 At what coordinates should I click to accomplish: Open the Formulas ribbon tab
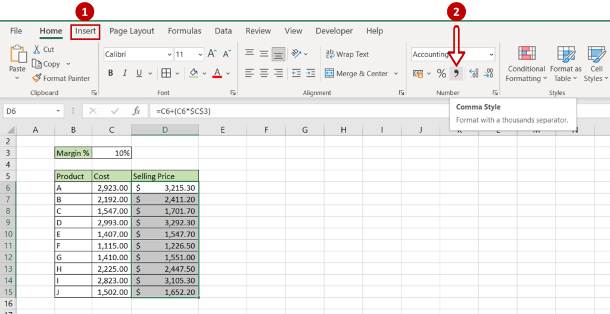click(x=184, y=31)
